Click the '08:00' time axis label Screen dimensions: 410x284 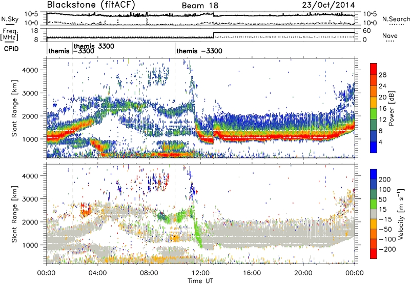click(149, 273)
